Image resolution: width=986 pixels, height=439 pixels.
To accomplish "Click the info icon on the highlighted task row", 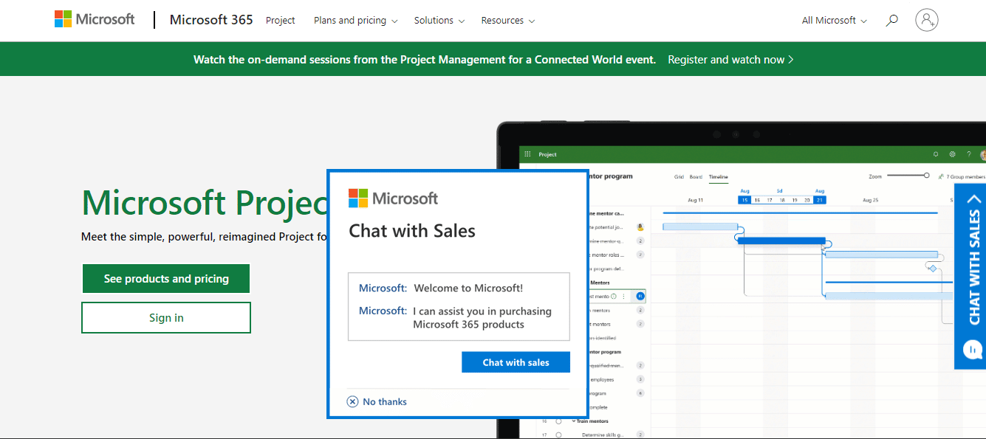I will [x=614, y=296].
